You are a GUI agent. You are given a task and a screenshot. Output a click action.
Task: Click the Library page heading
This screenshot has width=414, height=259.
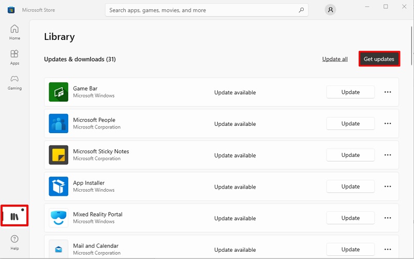60,37
